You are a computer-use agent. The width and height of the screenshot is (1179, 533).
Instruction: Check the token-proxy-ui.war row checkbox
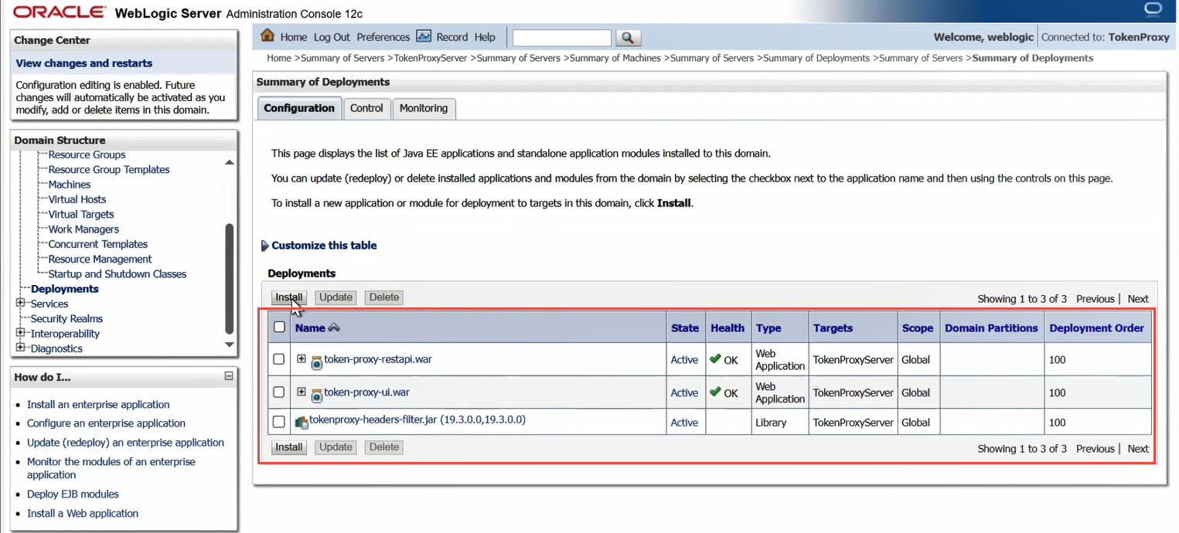click(279, 392)
